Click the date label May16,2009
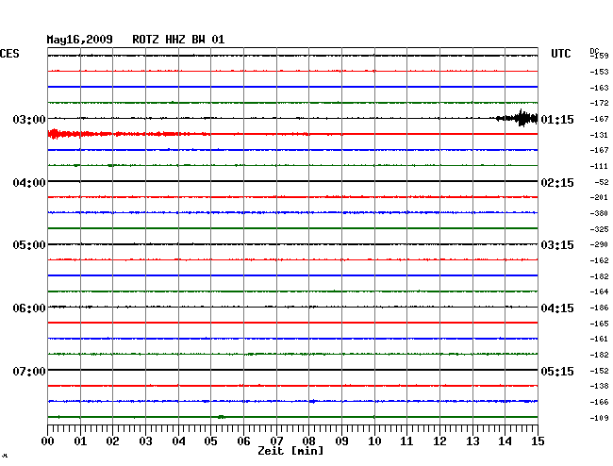Viewport: 613px width, 466px height. pos(80,40)
